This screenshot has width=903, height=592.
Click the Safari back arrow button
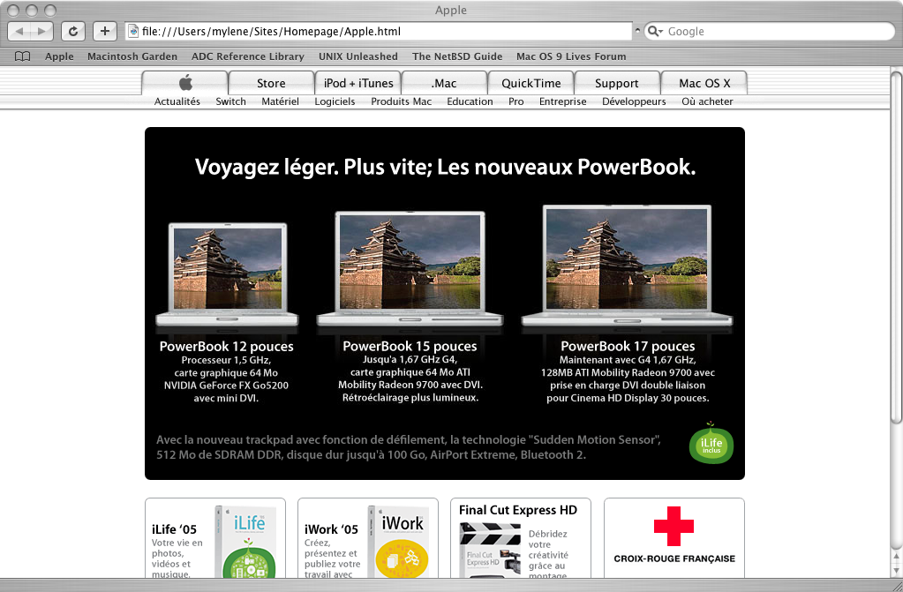pyautogui.click(x=19, y=31)
